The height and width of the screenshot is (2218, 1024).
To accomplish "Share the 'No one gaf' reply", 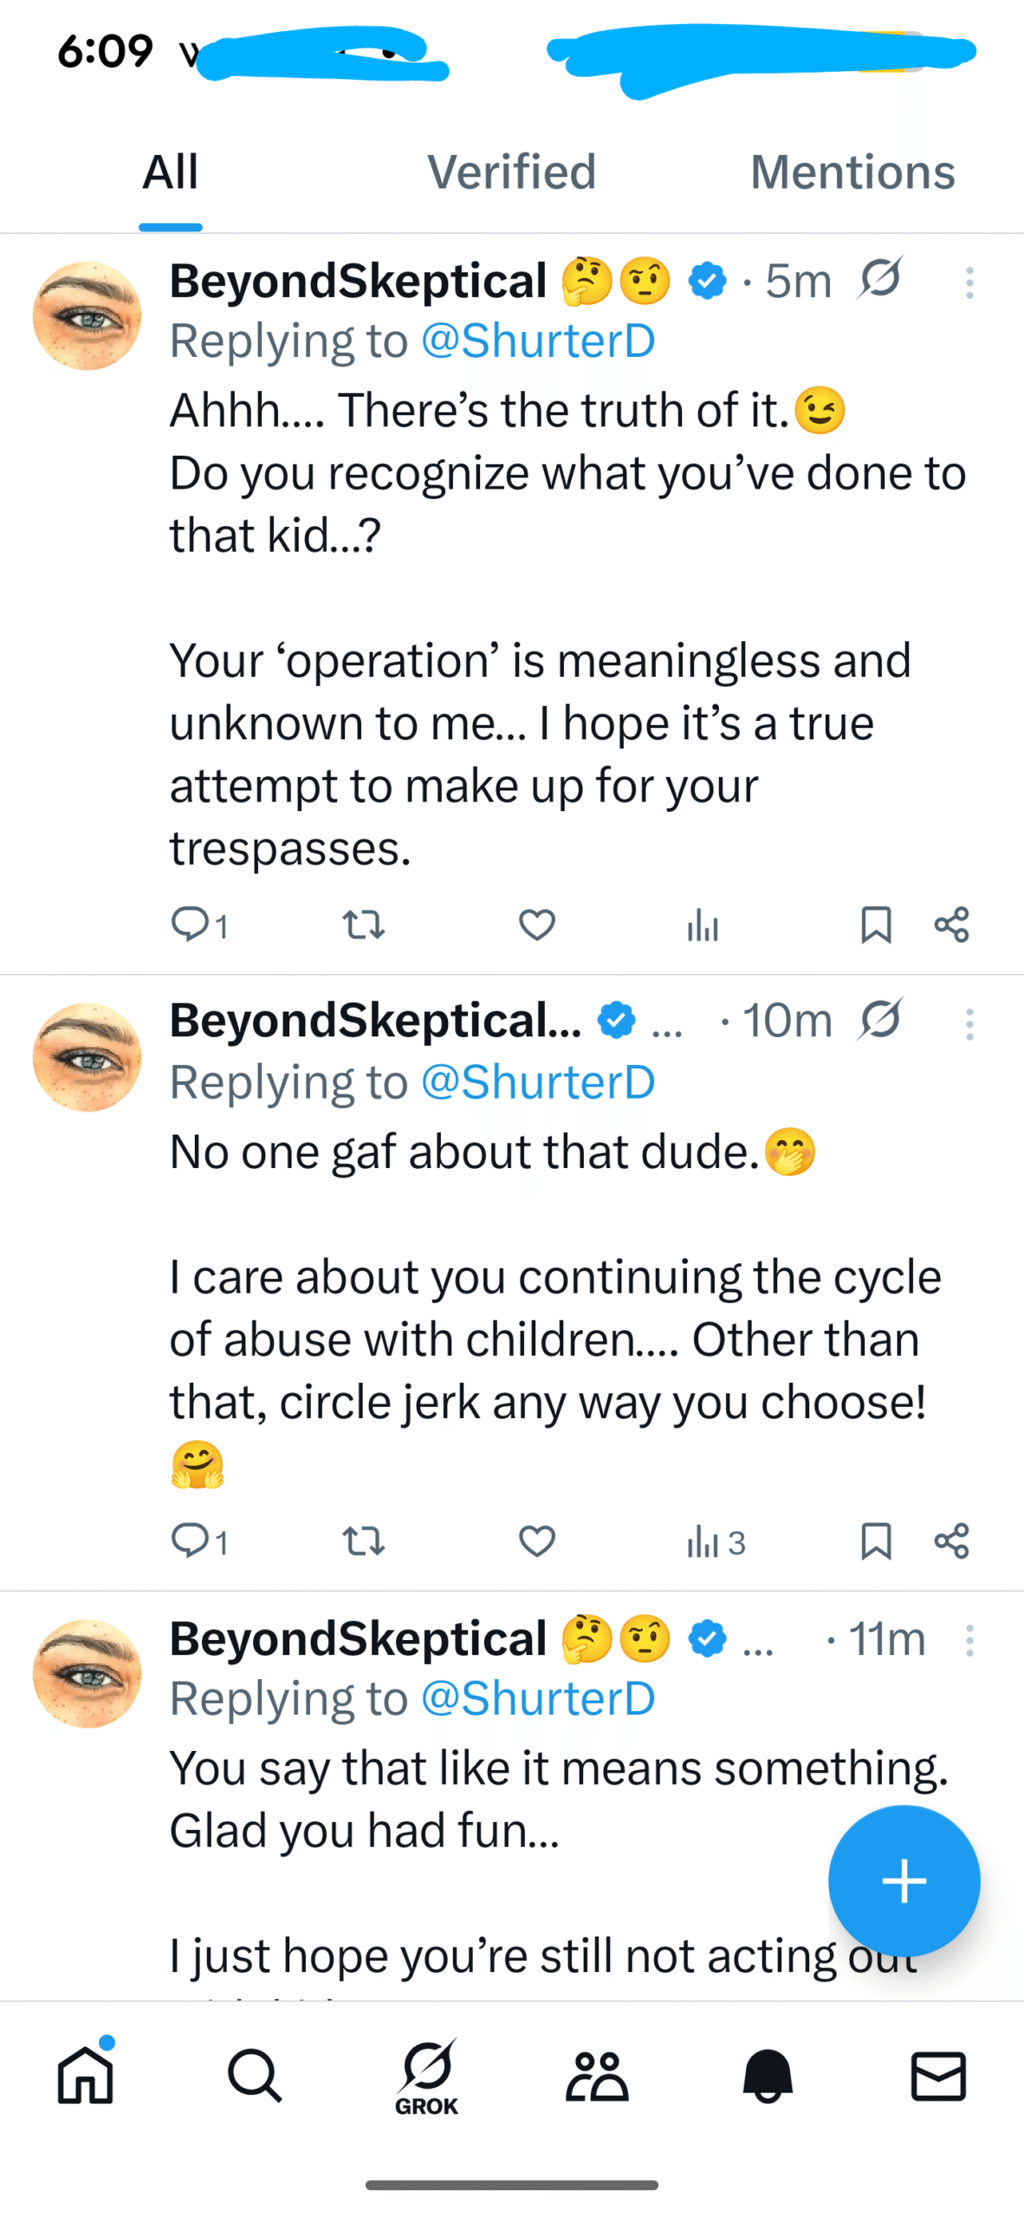I will [x=951, y=1541].
